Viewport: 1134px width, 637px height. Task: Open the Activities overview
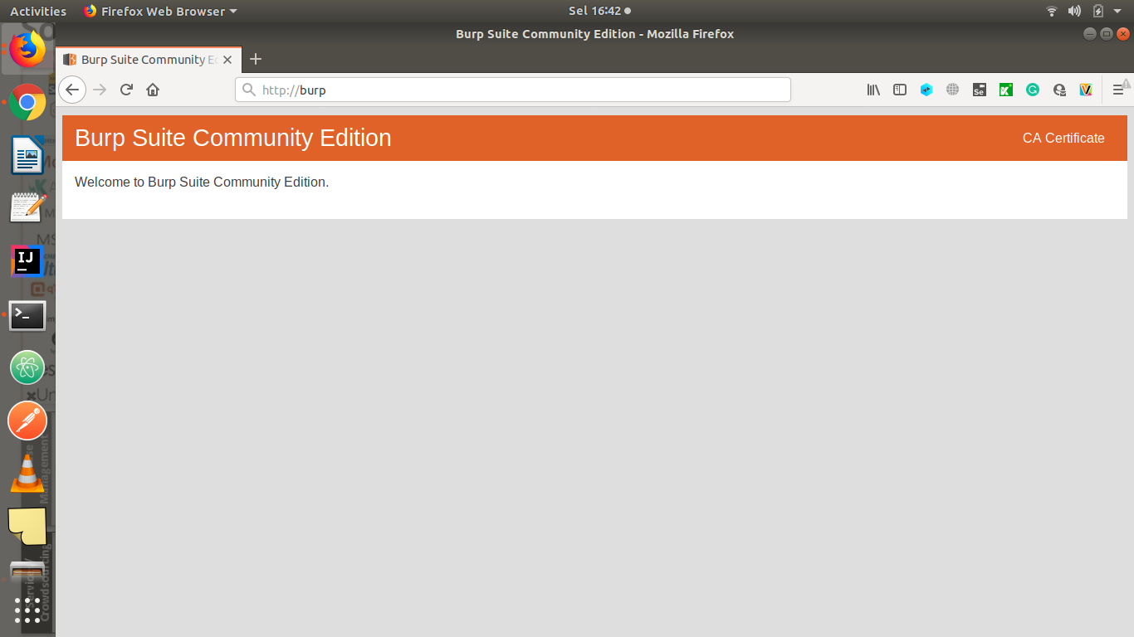click(x=38, y=11)
